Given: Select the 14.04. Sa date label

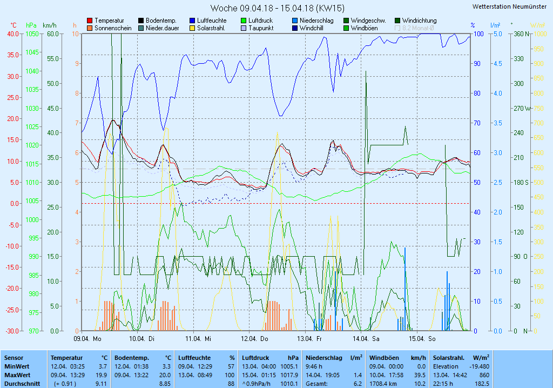Looking at the screenshot, I should [366, 339].
